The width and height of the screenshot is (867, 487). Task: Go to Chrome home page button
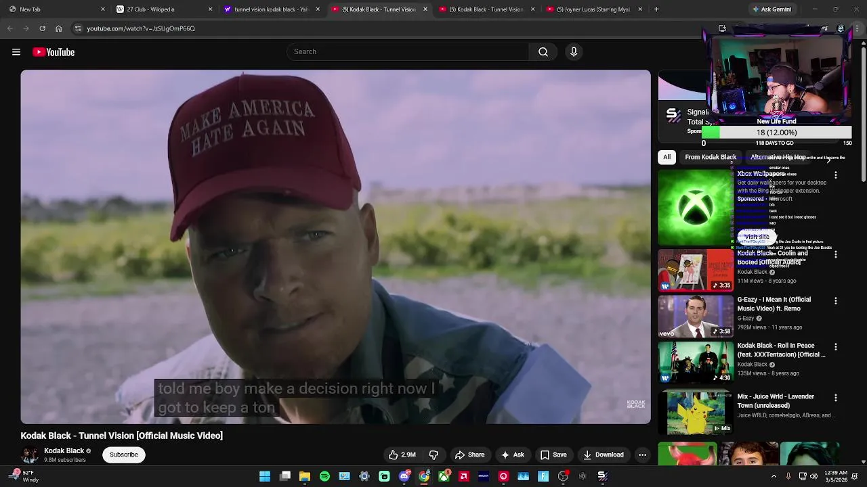point(58,28)
